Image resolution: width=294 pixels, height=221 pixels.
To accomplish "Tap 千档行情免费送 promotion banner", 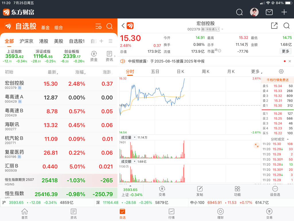I will pyautogui.click(x=278, y=80).
